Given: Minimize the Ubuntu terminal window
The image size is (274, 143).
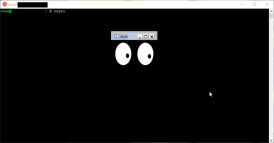Looking at the screenshot, I should tap(242, 4).
